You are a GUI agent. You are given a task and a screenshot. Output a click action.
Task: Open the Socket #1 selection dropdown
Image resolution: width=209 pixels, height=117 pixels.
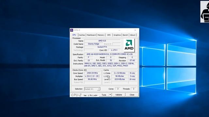click(x=92, y=89)
